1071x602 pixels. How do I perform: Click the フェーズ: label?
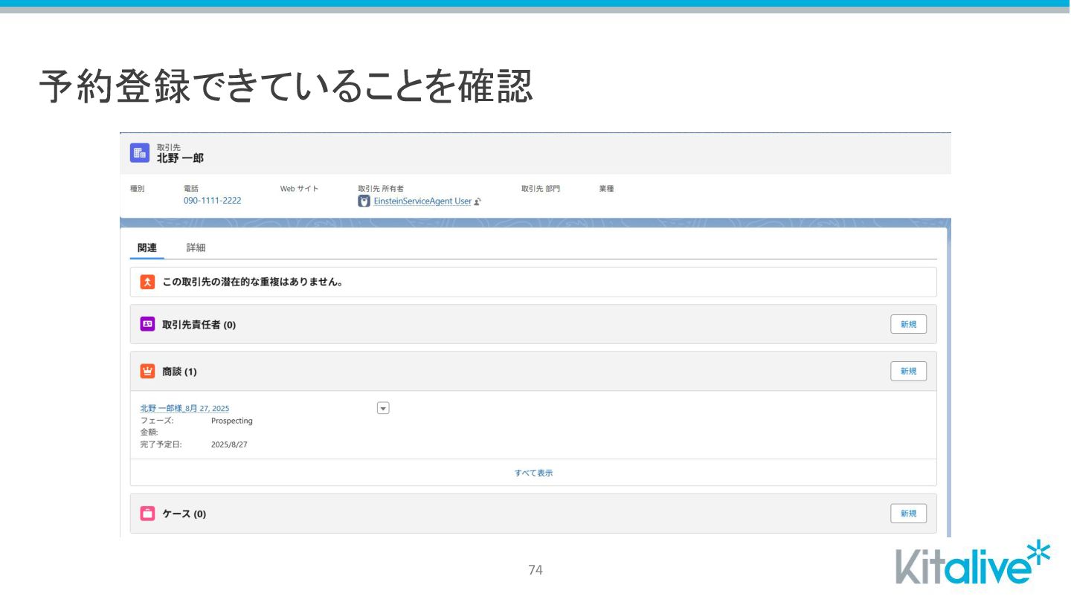click(157, 421)
